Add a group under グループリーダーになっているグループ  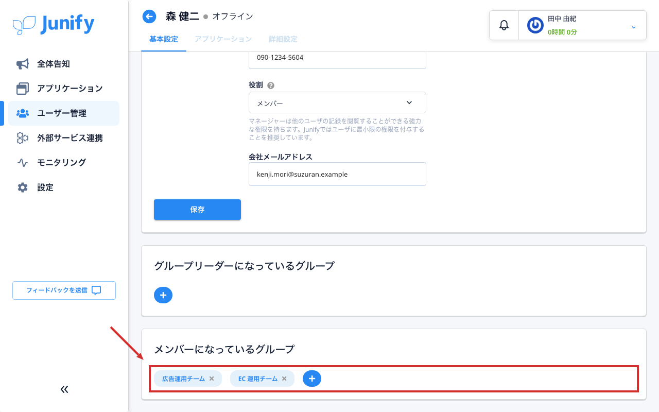point(163,295)
